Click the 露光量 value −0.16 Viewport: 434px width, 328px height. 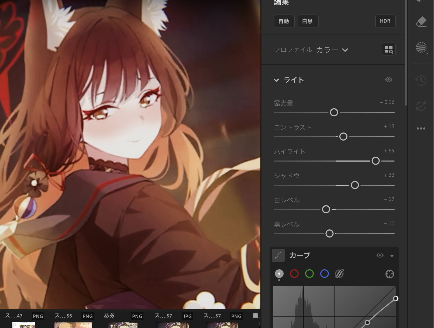pyautogui.click(x=387, y=102)
